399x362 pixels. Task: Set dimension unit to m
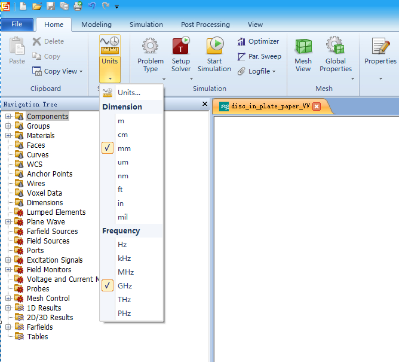point(131,121)
